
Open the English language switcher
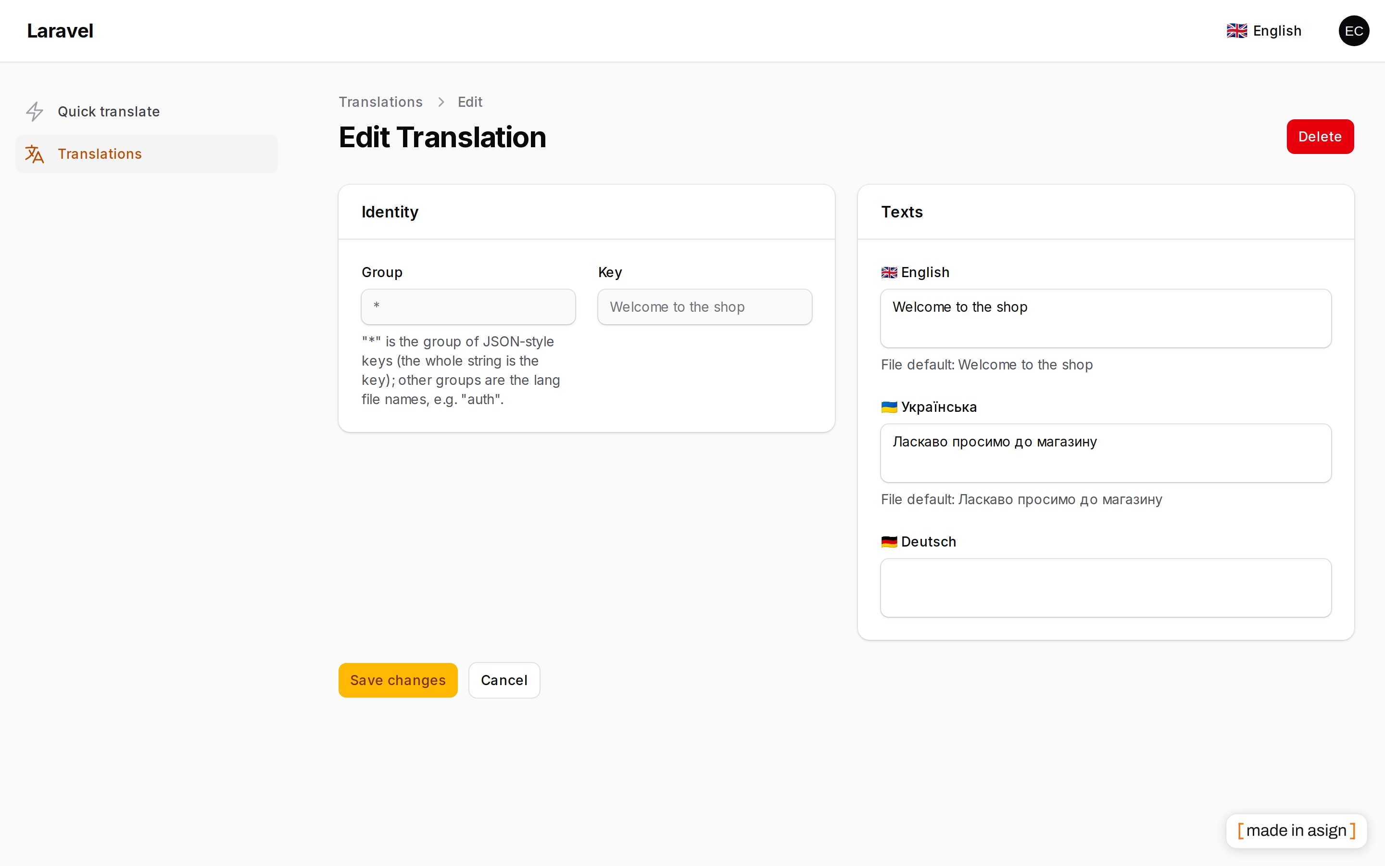coord(1264,31)
